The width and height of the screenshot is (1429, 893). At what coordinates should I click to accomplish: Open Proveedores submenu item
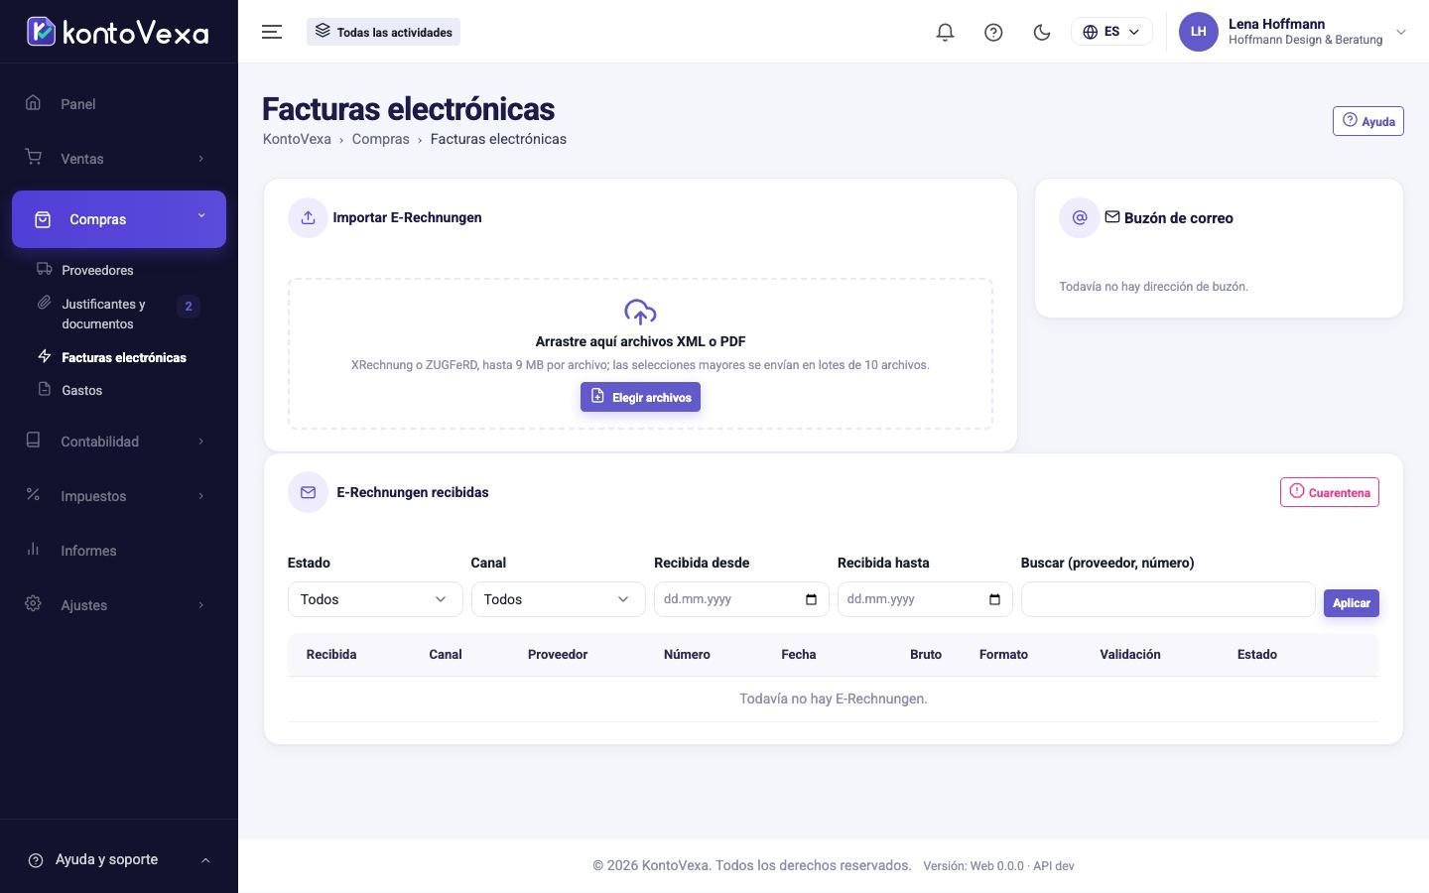coord(97,270)
